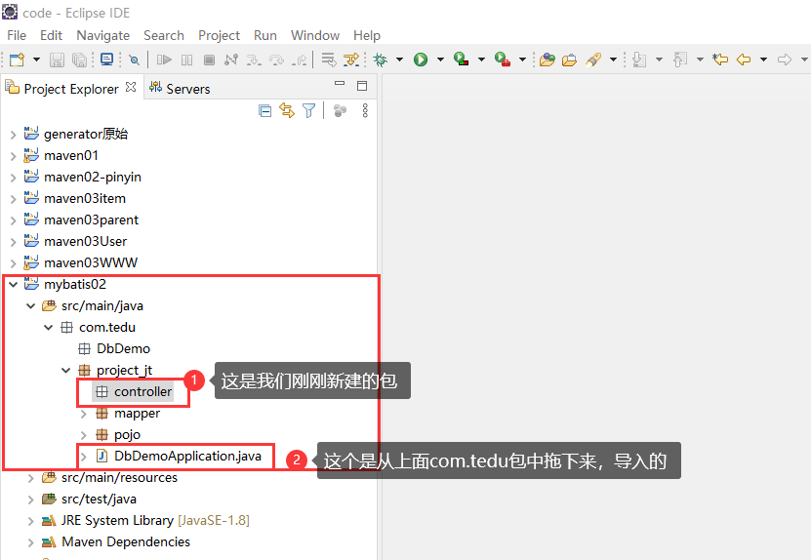Open the New wizard dropdown arrow
811x560 pixels.
(x=36, y=60)
